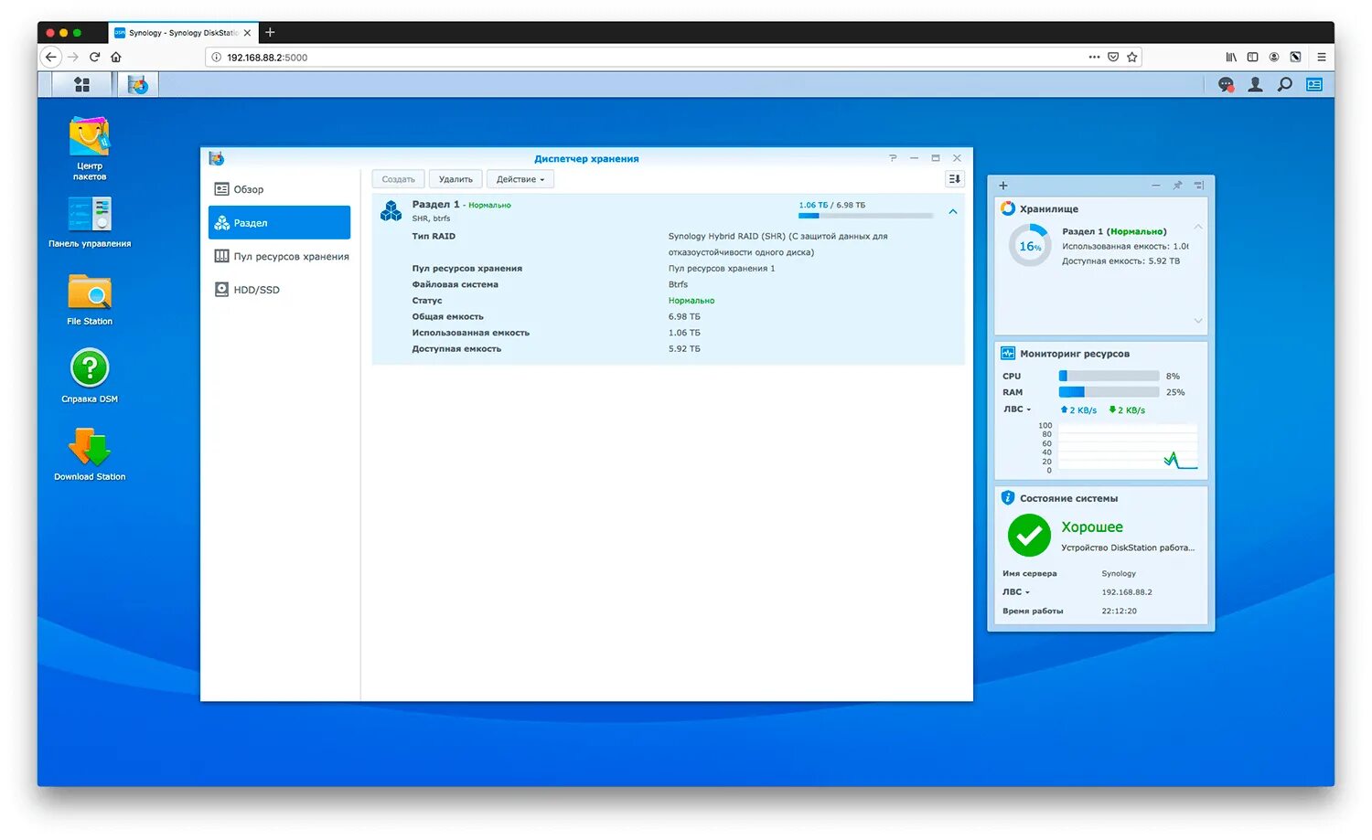This screenshot has width=1372, height=840.
Task: Open the user options person icon
Action: 1256,84
